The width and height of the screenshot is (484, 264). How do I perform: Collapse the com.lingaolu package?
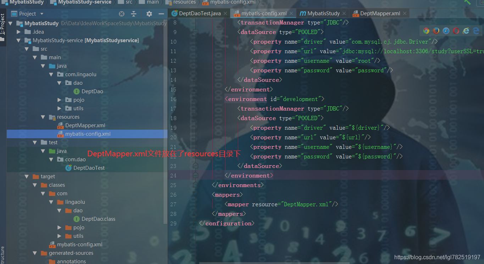pyautogui.click(x=51, y=74)
